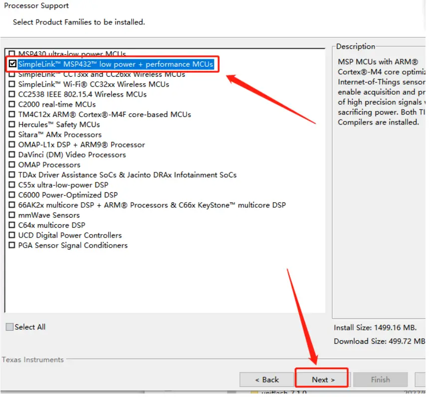Viewport: 430px width, 397px height.
Task: Enable DaVinci (DM) Video Processors checkbox
Action: [x=12, y=154]
